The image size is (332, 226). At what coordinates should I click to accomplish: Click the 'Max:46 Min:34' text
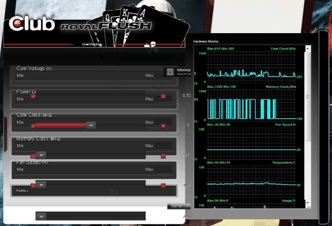click(x=219, y=162)
